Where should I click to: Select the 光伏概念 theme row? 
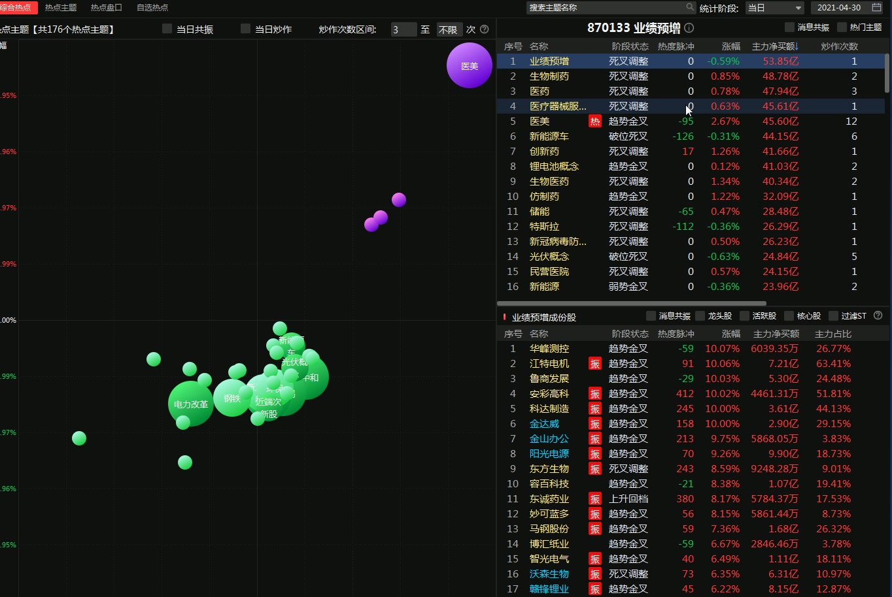click(x=690, y=257)
